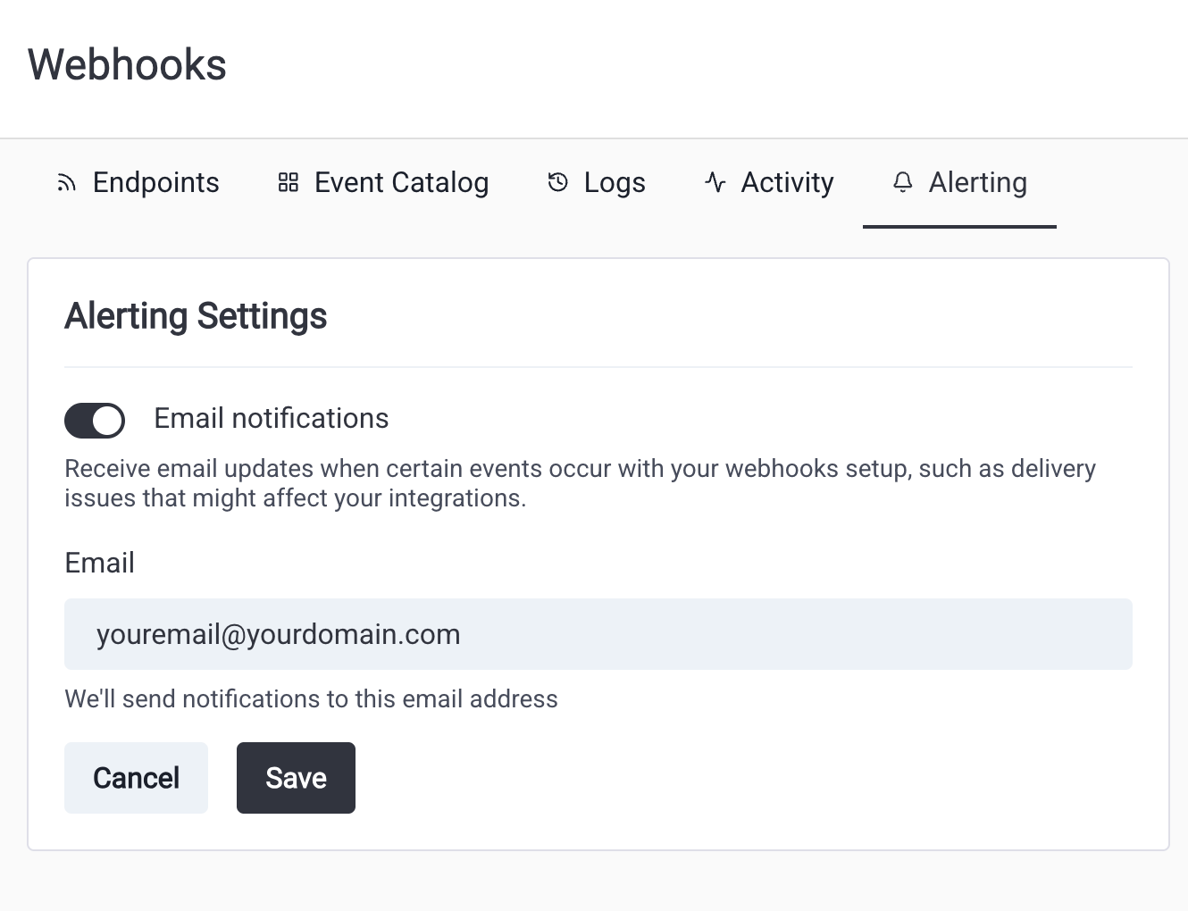Click the Email notifications label text
Image resolution: width=1188 pixels, height=911 pixels.
272,418
